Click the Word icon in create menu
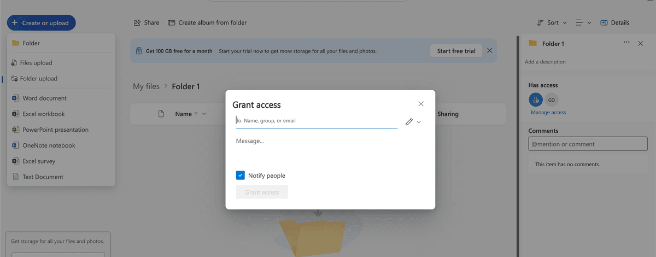 point(15,98)
